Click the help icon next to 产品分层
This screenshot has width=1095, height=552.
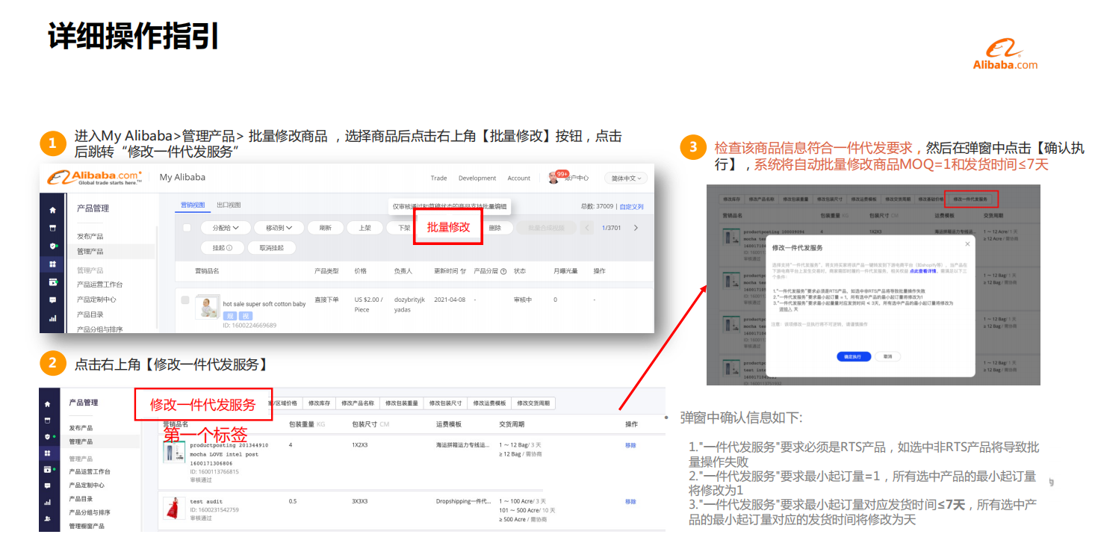point(503,271)
